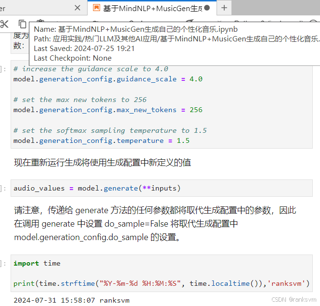Click the tooltip 'Name:' line with the .ipynb filename
Viewport: 320px width, 306px height.
pos(136,29)
